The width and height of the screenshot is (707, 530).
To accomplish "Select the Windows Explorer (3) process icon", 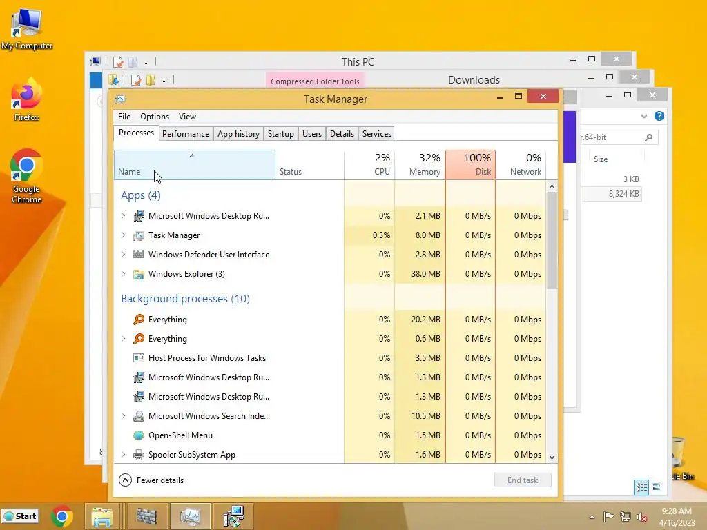I will [138, 274].
